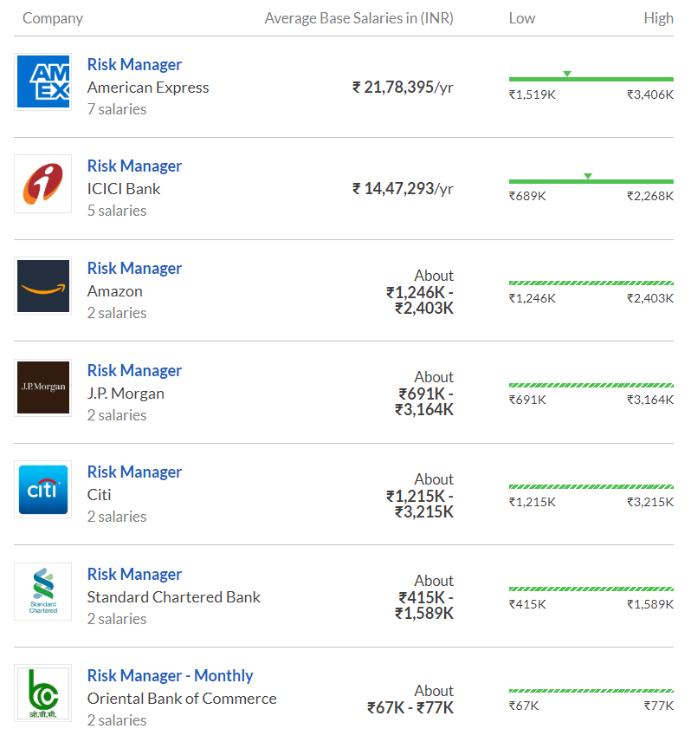Click the Average Base Salaries header
Screen dimensions: 691x742
coord(358,18)
